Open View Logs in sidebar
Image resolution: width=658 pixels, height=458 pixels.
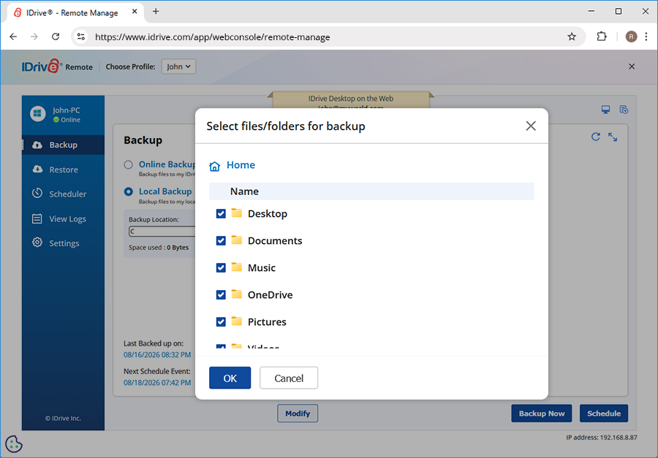pyautogui.click(x=64, y=218)
